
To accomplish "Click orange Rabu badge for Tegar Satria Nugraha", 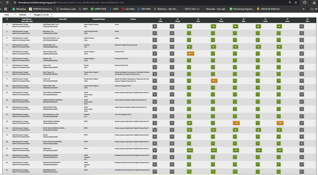I will [x=236, y=123].
